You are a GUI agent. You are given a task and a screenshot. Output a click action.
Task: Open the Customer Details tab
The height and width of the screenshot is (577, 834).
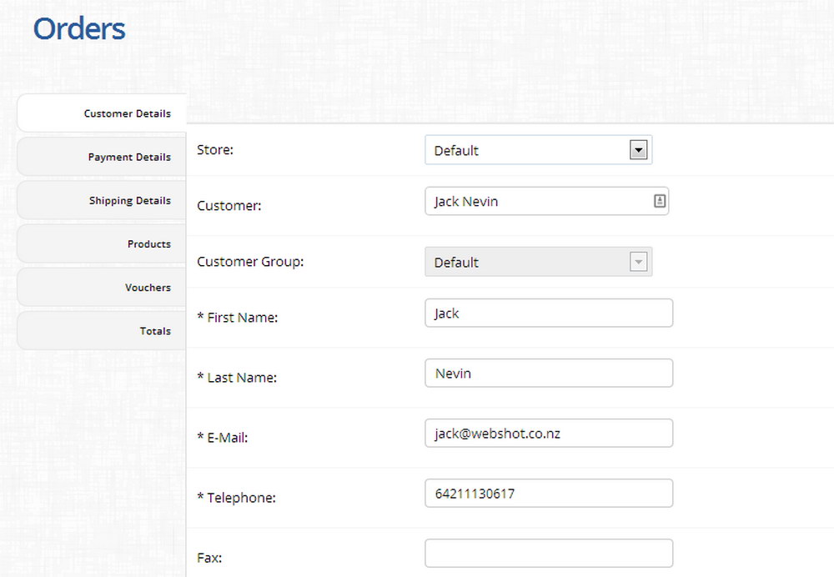(x=102, y=113)
